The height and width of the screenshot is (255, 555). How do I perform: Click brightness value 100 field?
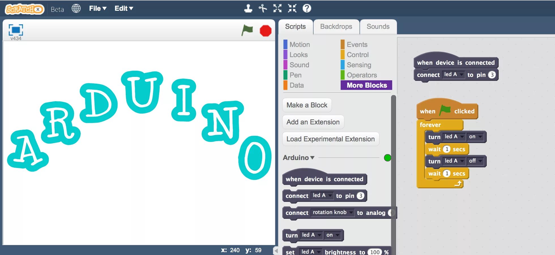point(375,252)
